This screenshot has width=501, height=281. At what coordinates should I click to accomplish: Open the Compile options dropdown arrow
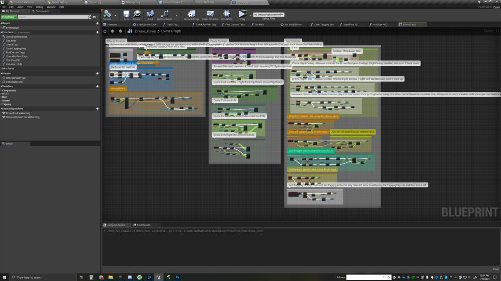click(115, 15)
